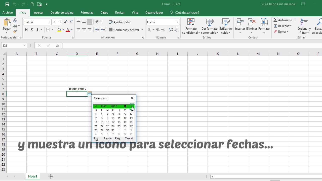Go to previous month in Calendario

pos(96,106)
